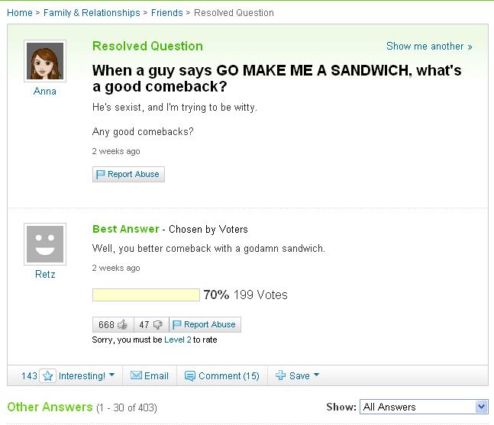The image size is (494, 425).
Task: Open the Friends category breadcrumb
Action: (x=166, y=12)
